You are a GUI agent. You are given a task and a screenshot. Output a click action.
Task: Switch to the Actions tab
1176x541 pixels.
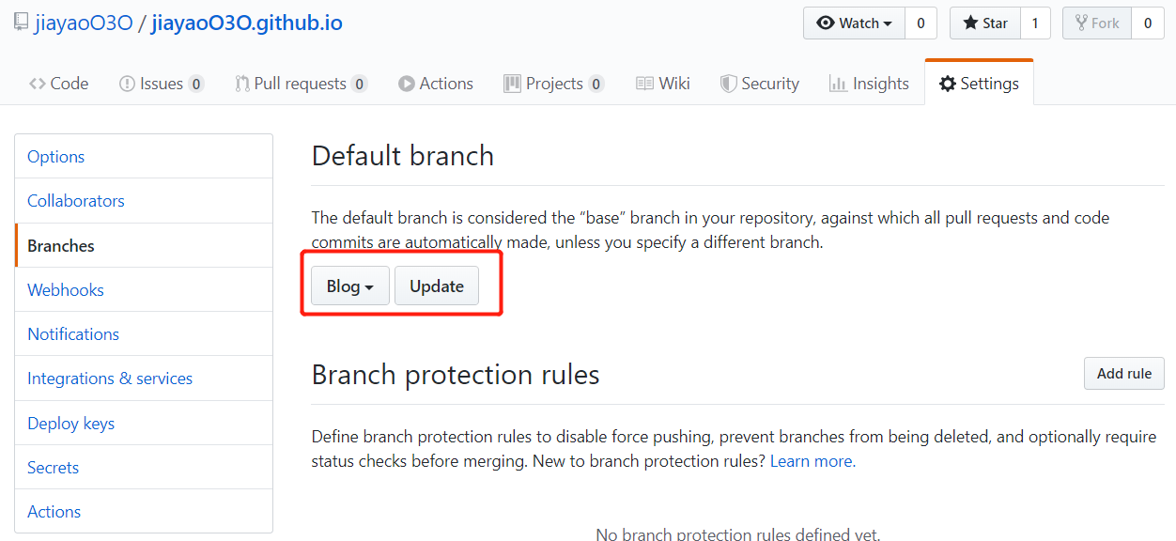pos(435,84)
